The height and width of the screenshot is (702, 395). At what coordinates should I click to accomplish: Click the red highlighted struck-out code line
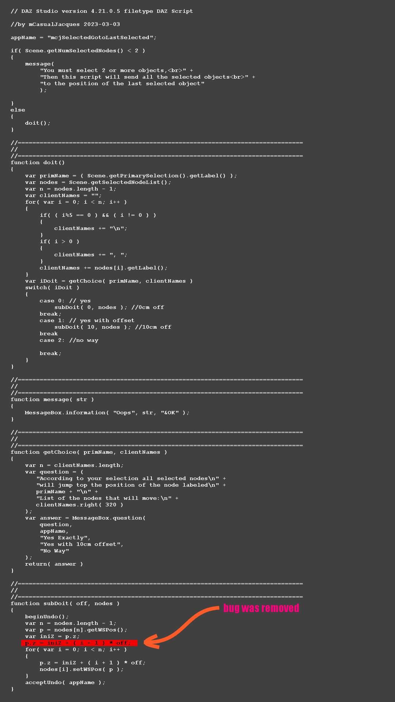pyautogui.click(x=79, y=643)
